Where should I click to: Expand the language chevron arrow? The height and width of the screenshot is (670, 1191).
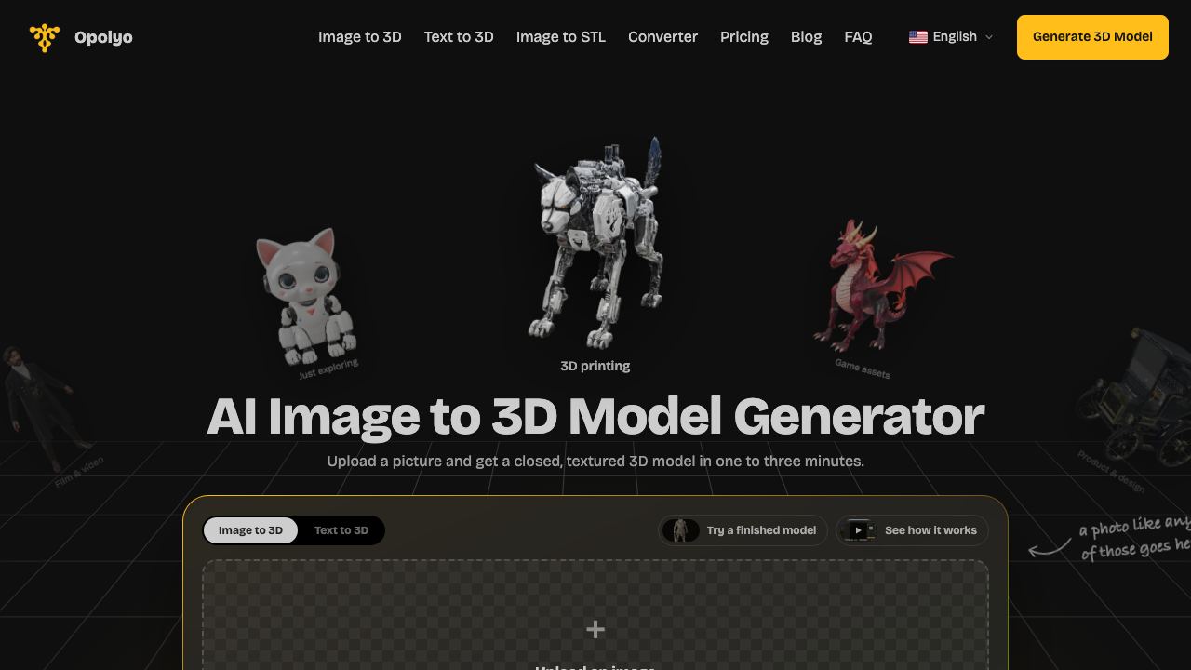989,37
